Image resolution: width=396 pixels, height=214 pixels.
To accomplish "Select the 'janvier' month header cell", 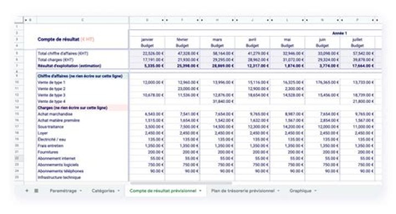I will 147,40.
